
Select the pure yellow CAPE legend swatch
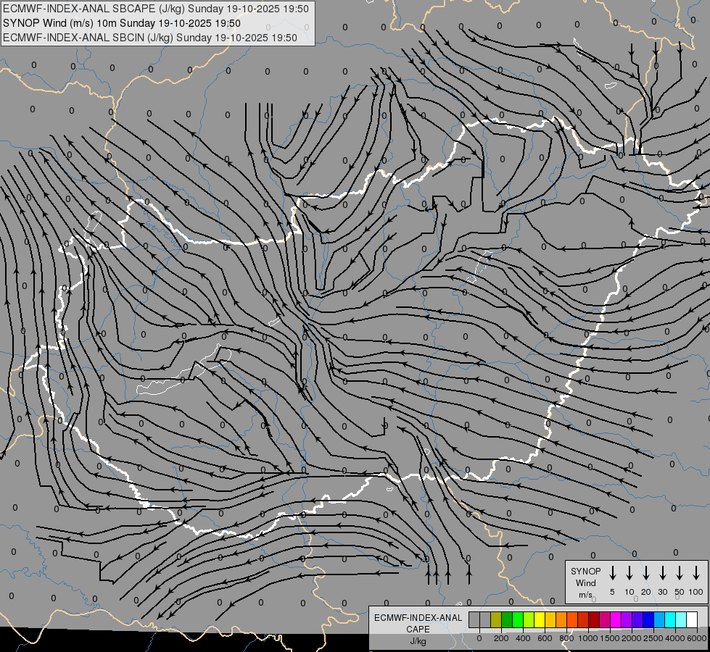coord(540,619)
